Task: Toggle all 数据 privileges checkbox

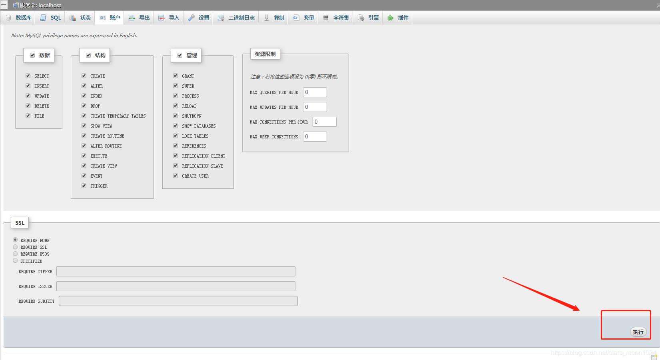Action: click(x=32, y=55)
